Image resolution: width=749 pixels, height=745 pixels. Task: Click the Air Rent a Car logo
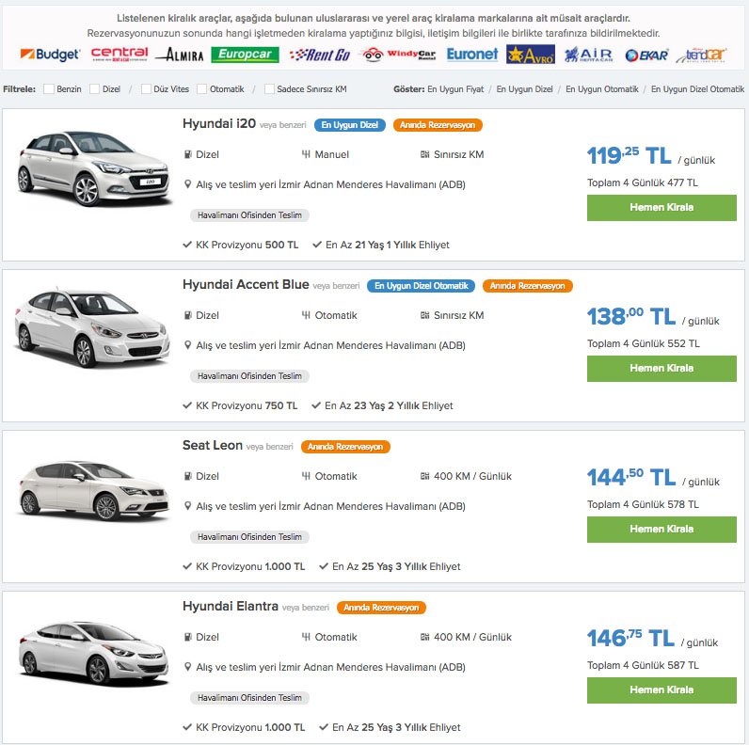[x=588, y=55]
